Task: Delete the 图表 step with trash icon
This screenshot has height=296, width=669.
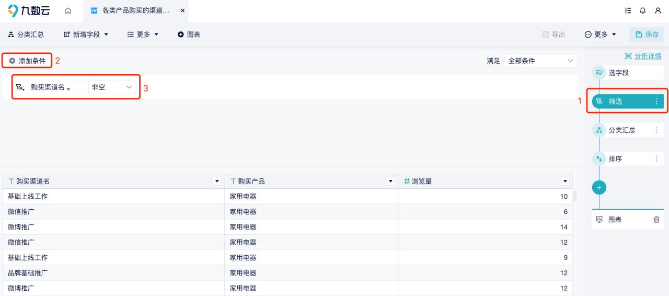Action: pos(656,220)
